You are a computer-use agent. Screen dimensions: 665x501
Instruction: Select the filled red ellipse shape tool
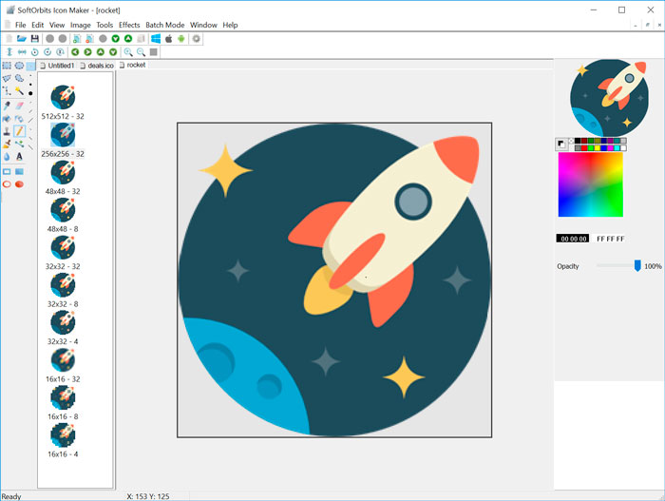pos(19,184)
